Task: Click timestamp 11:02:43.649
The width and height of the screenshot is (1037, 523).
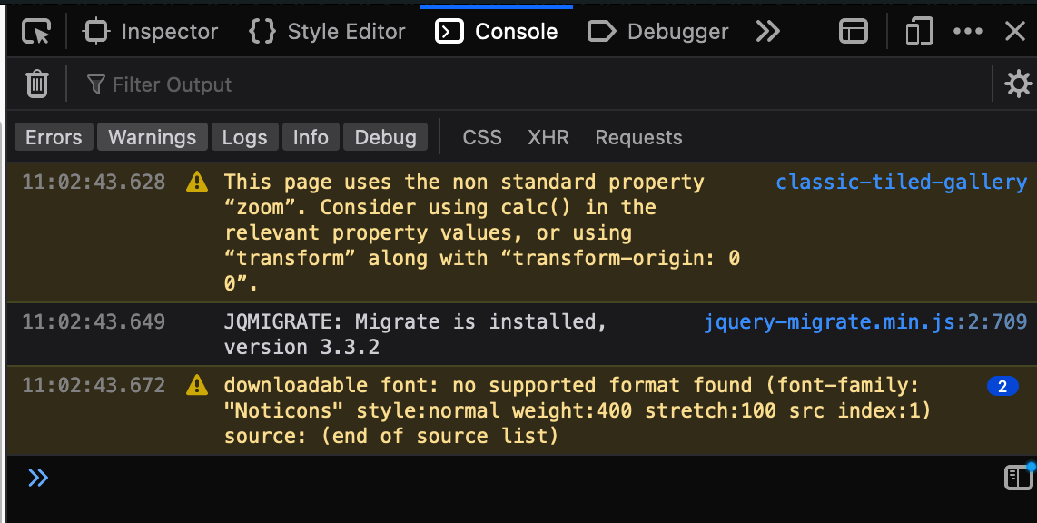Action: coord(94,322)
